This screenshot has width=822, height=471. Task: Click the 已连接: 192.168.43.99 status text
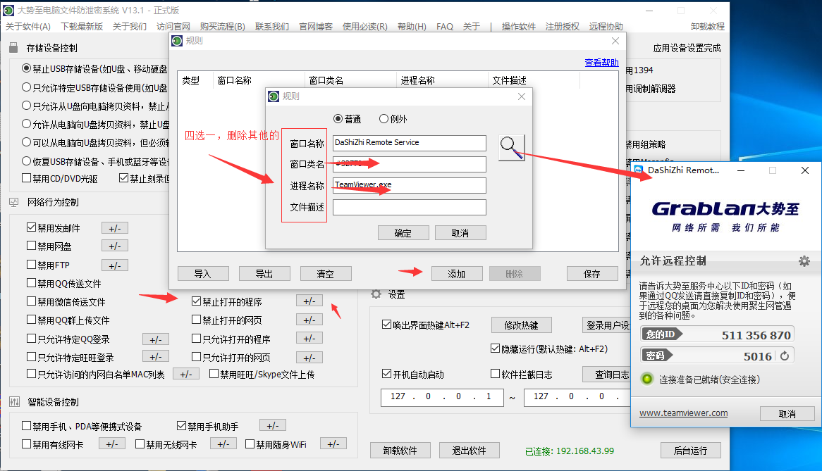570,451
